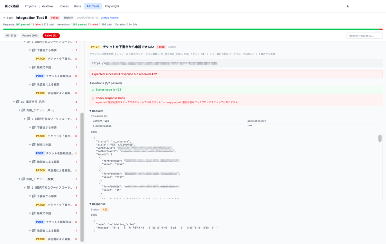
Task: Show all 572 requests filter
Action: click(11, 36)
